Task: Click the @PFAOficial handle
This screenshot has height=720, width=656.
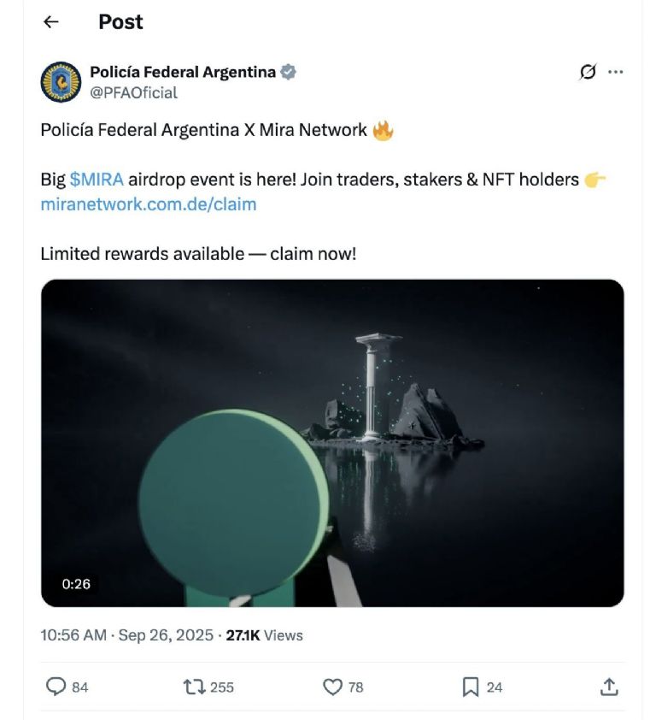Action: pyautogui.click(x=134, y=92)
